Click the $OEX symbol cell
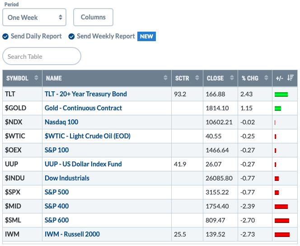The width and height of the screenshot is (300, 246). click(x=23, y=150)
